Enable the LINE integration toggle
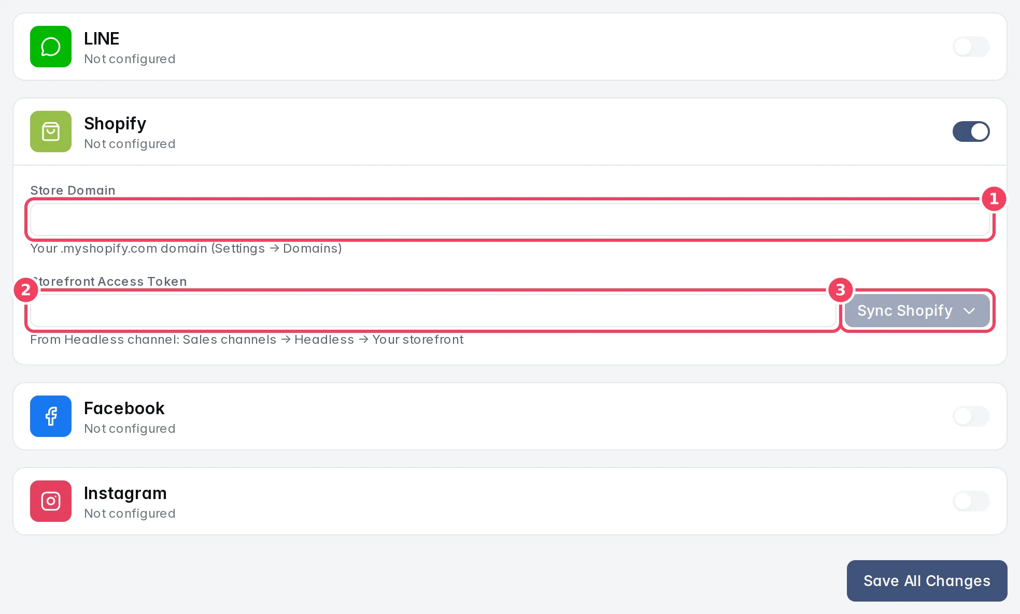Viewport: 1020px width, 614px height. click(971, 47)
